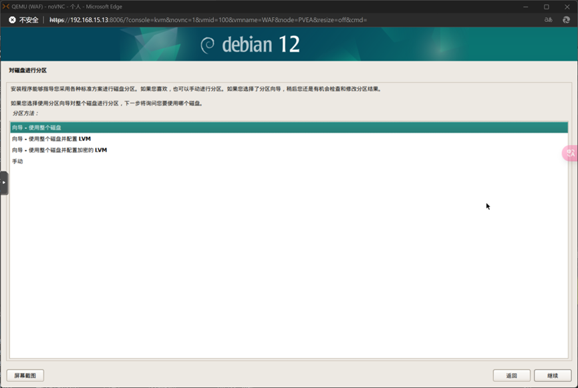This screenshot has height=388, width=578.
Task: Click the "不安全" security label
Action: point(29,20)
